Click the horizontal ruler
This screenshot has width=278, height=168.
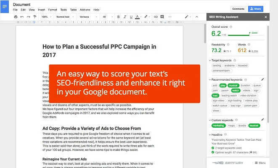99,22
